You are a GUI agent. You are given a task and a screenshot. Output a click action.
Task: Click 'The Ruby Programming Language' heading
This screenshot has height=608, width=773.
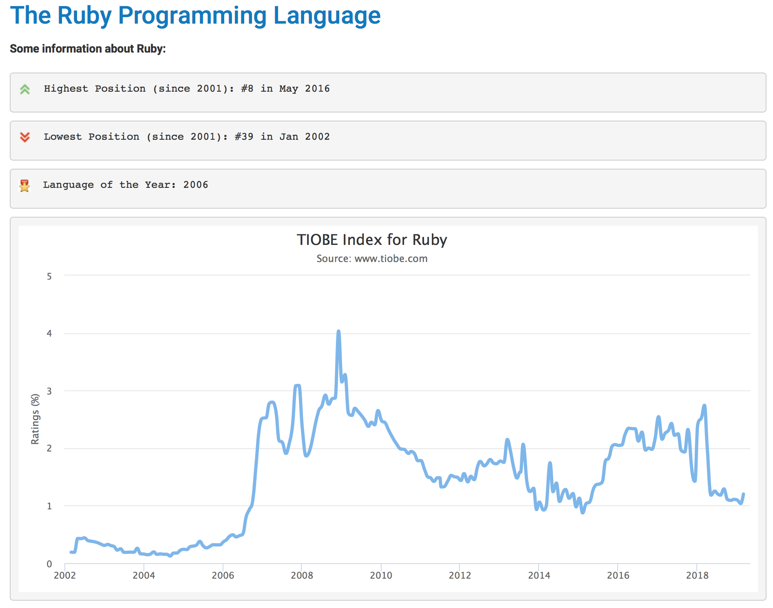coord(195,15)
